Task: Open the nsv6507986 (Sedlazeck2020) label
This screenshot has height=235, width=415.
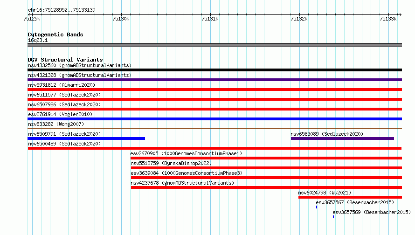Action: pyautogui.click(x=64, y=104)
